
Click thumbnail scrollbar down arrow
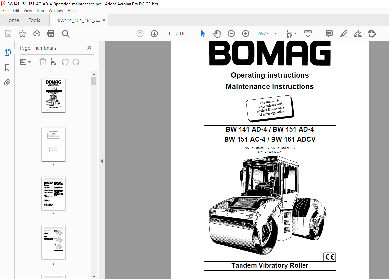(94, 276)
